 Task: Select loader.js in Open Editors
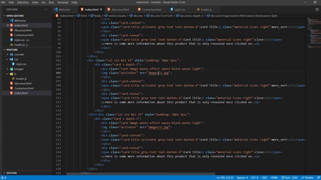[20, 44]
